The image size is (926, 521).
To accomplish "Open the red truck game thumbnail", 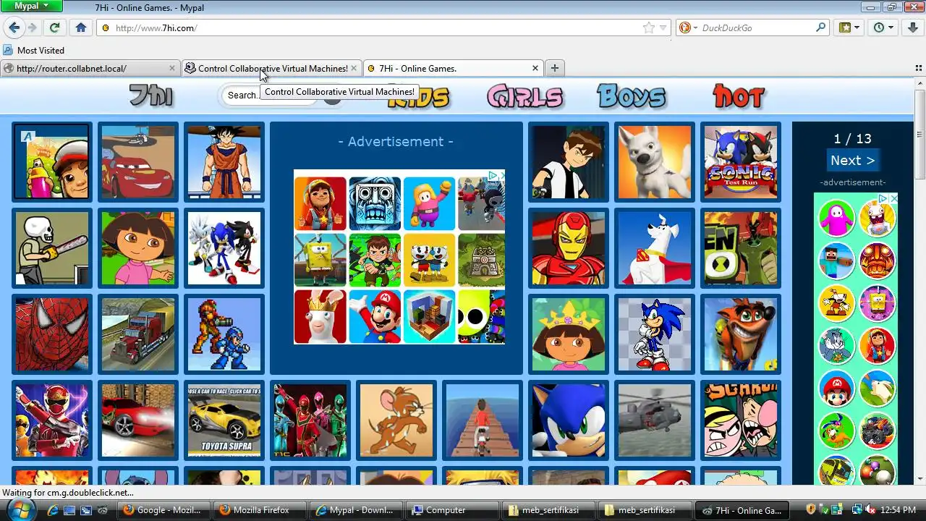I will click(x=138, y=334).
